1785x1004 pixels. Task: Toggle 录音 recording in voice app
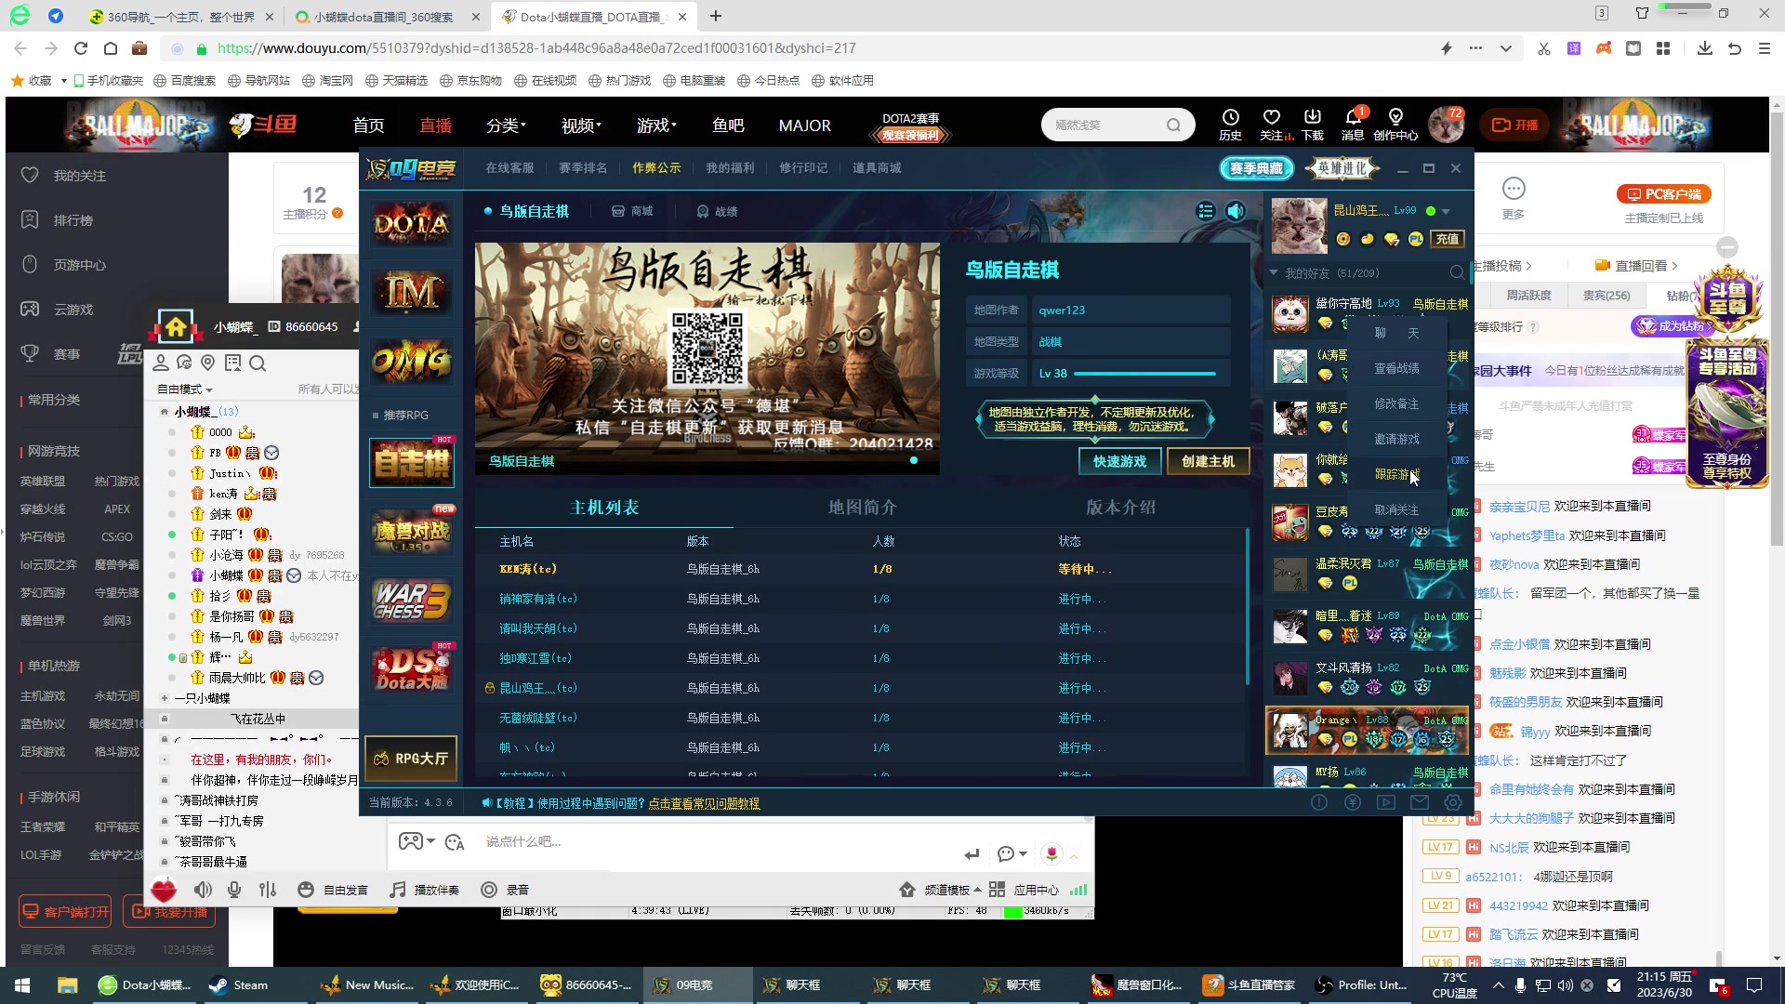(505, 890)
